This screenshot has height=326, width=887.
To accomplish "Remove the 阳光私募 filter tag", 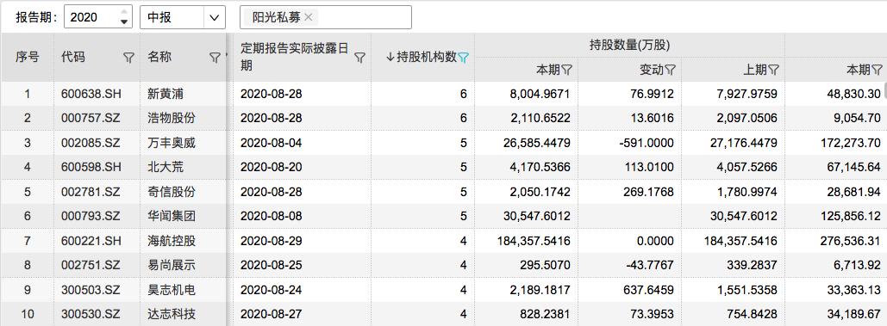I will pyautogui.click(x=309, y=17).
